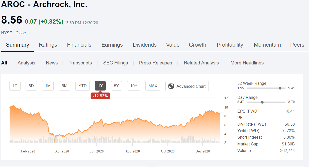The width and height of the screenshot is (309, 167).
Task: Show MAX history chart
Action: (x=153, y=86)
